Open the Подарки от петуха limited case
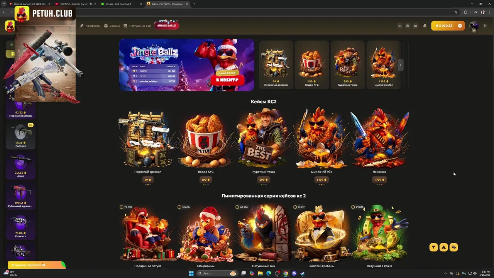Screen dimensions: 494x278 148,234
